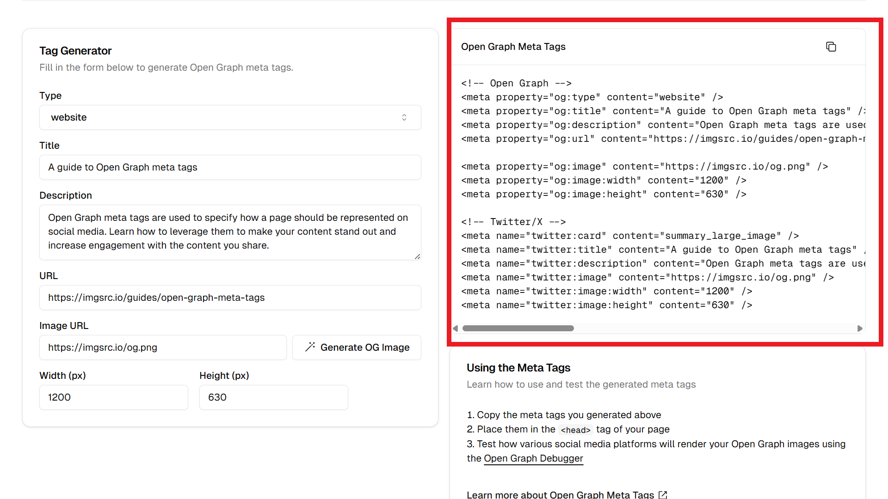Click the magic wand Generate OG Image icon
This screenshot has height=499, width=888.
click(310, 347)
